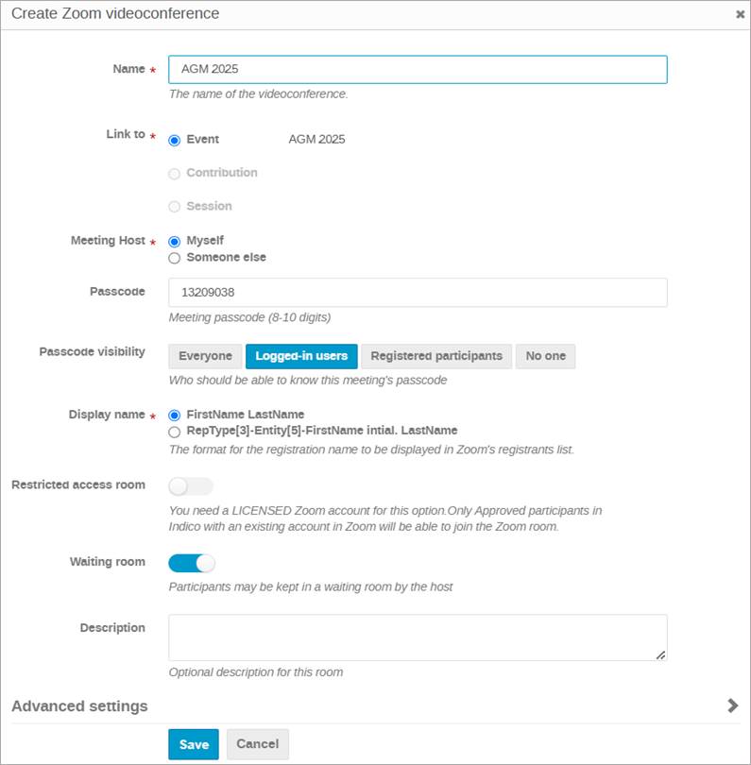Turn off the Waiting room switch
This screenshot has width=751, height=765.
click(x=192, y=563)
